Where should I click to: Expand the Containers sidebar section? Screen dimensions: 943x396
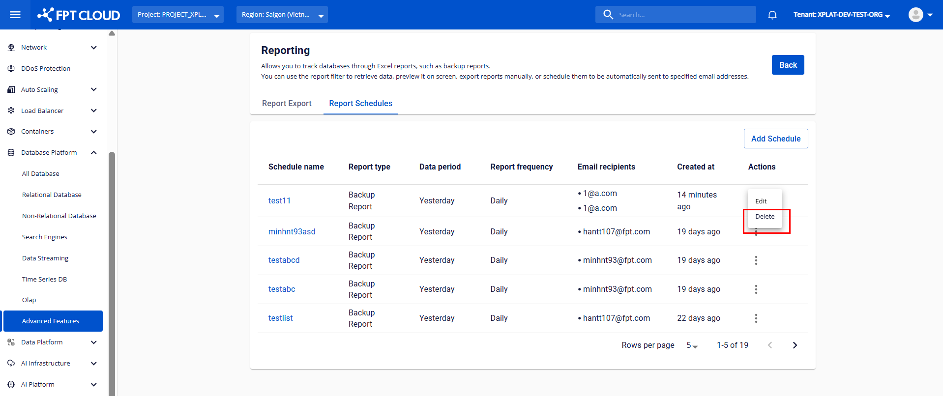(94, 132)
